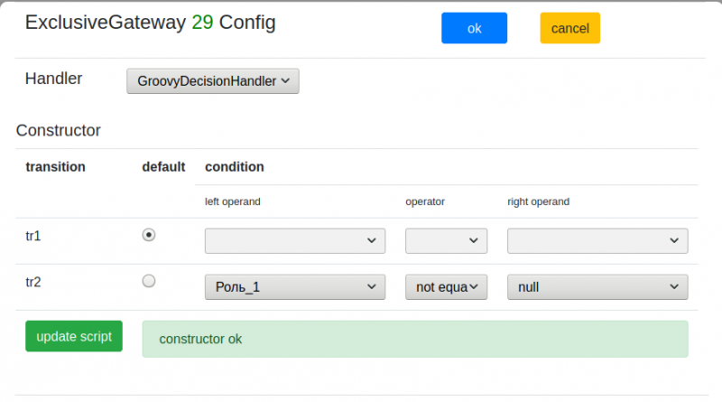Set tr2 as the default transition
Screen dimensions: 722x402
148,281
